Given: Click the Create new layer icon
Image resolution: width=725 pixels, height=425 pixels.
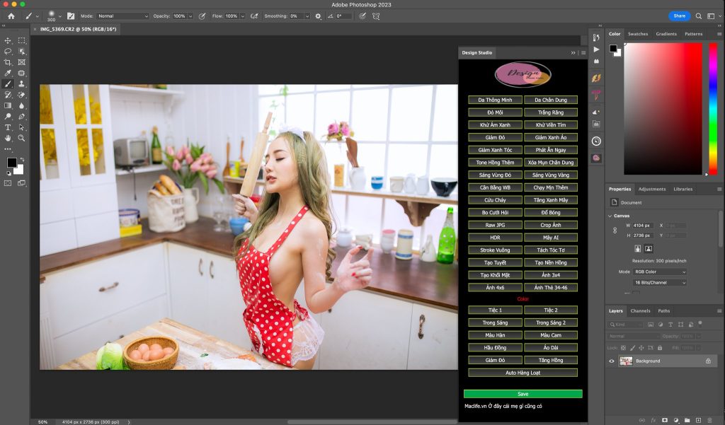Looking at the screenshot, I should [x=698, y=420].
